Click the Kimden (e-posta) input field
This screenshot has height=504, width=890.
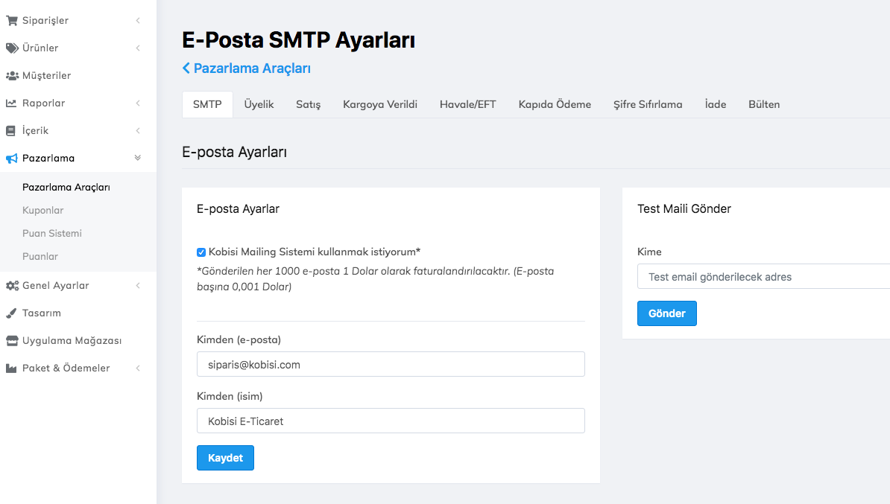coord(391,365)
